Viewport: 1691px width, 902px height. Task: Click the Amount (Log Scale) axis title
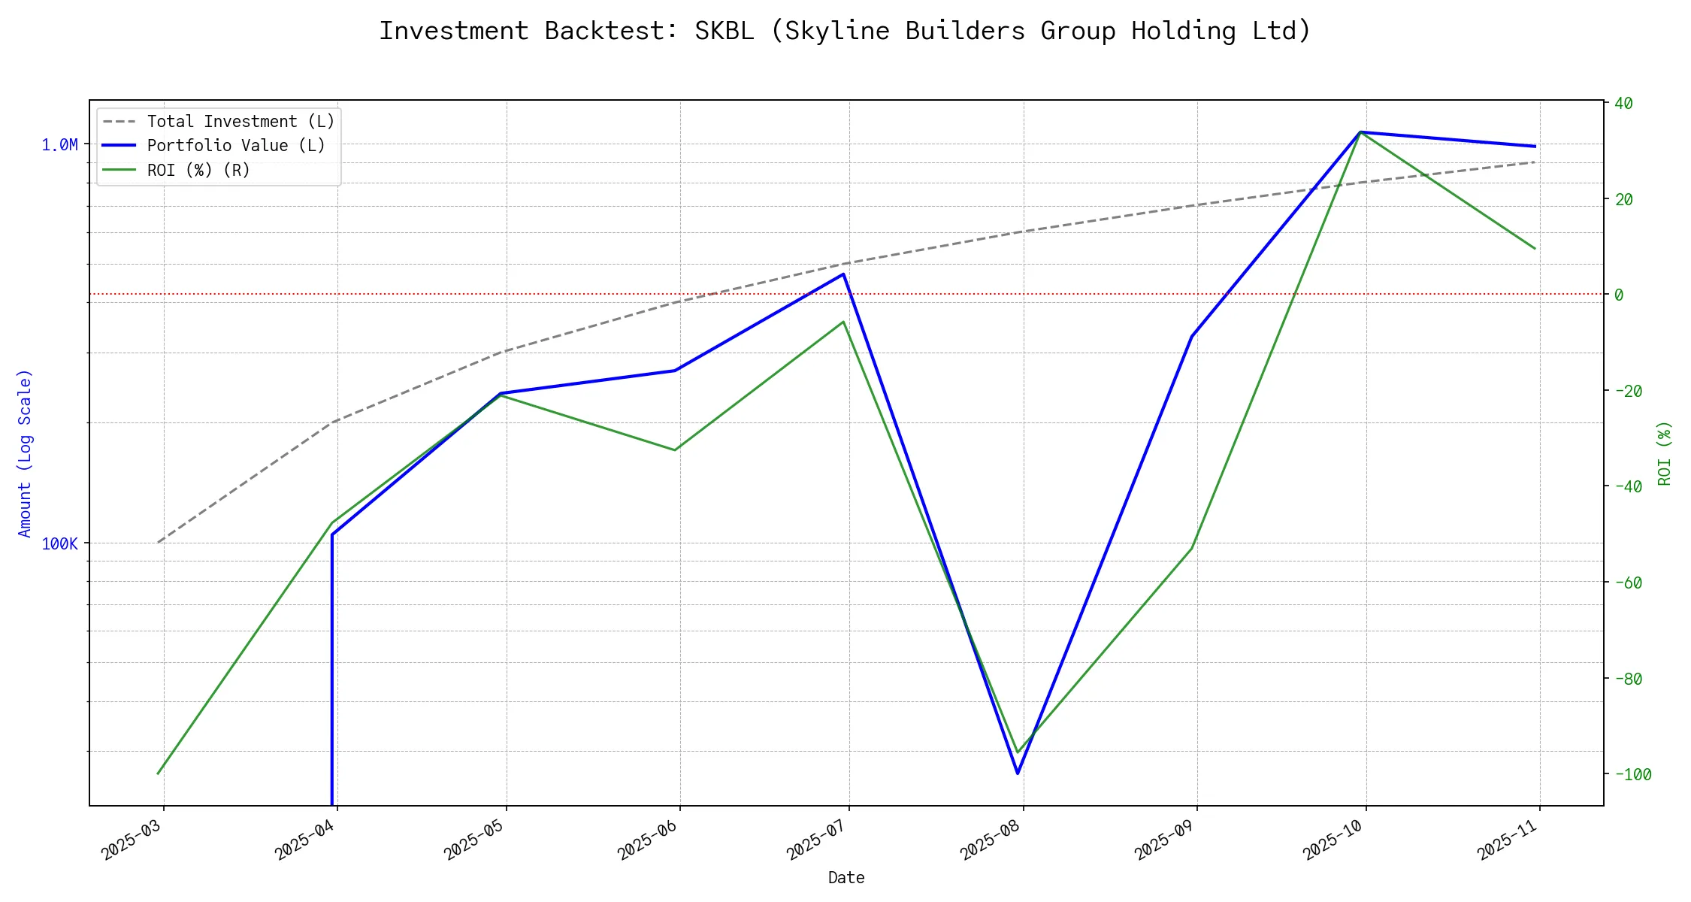coord(25,453)
